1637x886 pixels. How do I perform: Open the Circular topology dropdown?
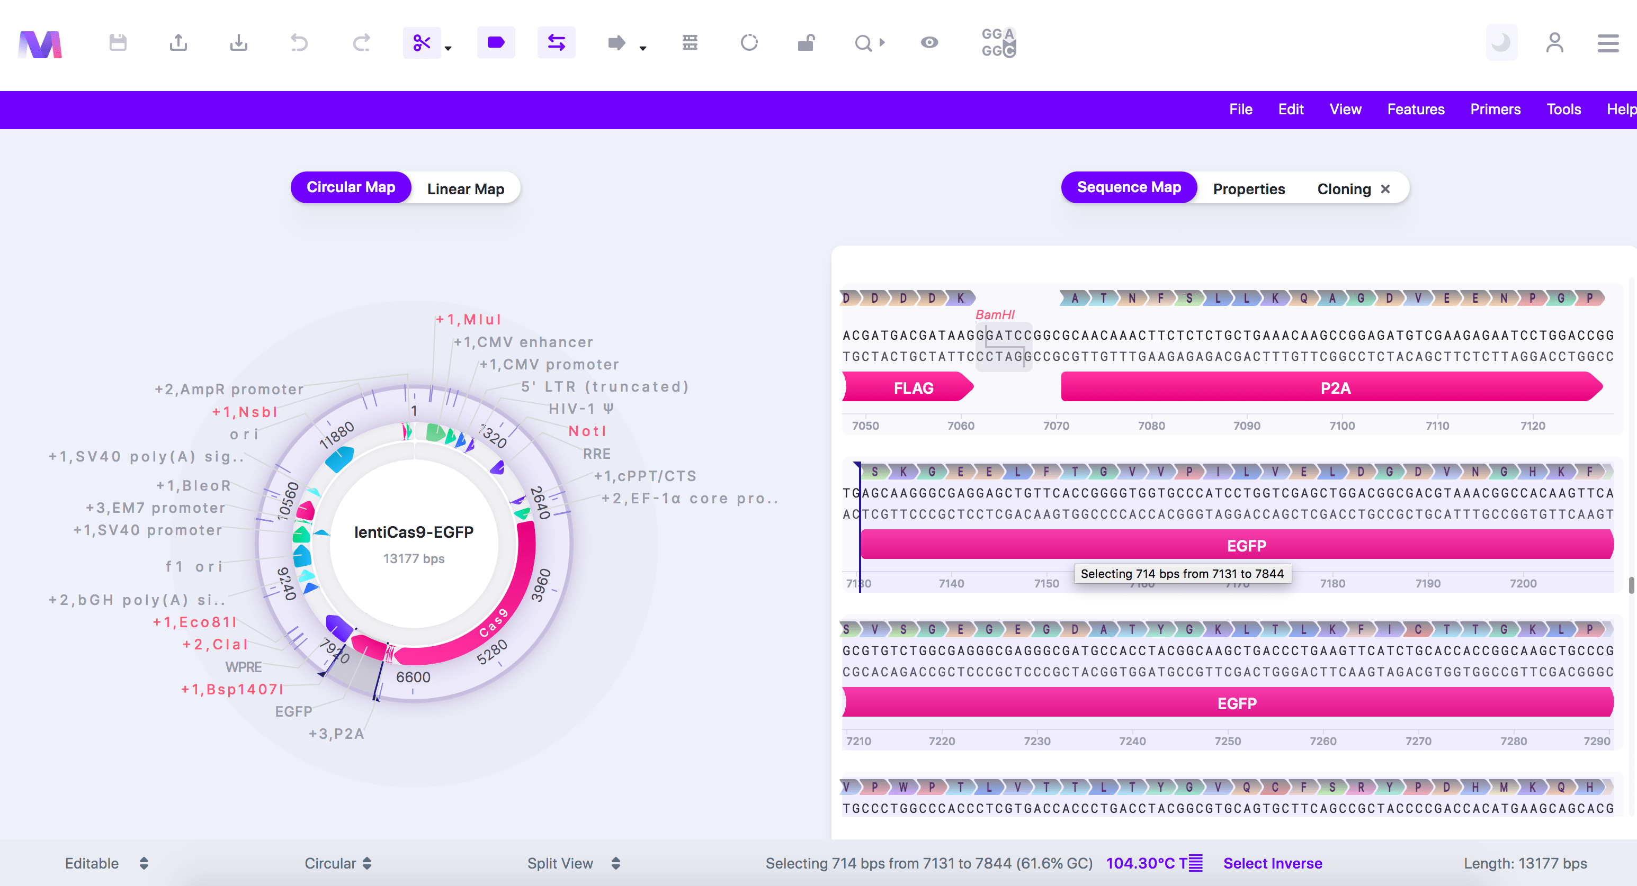(337, 863)
